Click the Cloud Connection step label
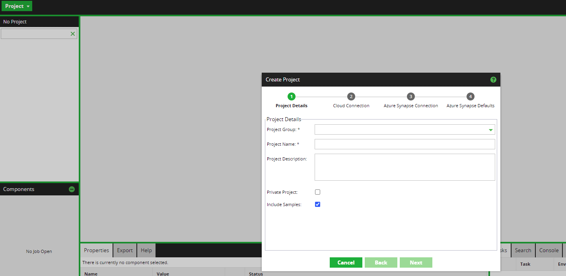Viewport: 566px width, 276px height. 351,106
